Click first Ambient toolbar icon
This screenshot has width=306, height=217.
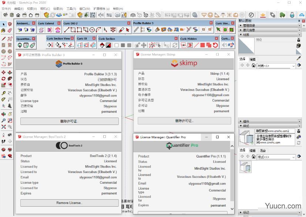[20, 30]
